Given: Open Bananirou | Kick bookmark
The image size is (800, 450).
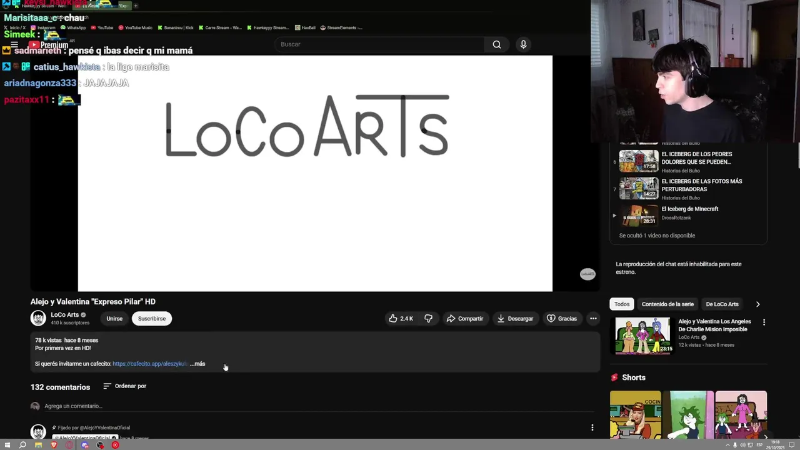Looking at the screenshot, I should tap(176, 27).
